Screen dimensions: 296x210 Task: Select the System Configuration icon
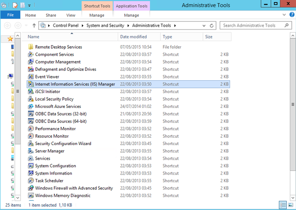pyautogui.click(x=31, y=166)
